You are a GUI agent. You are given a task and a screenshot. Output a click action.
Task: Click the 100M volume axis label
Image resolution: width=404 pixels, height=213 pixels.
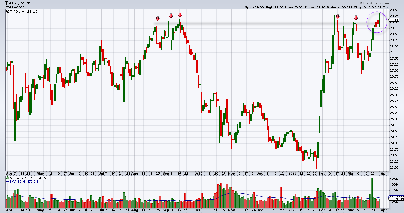pos(394,184)
